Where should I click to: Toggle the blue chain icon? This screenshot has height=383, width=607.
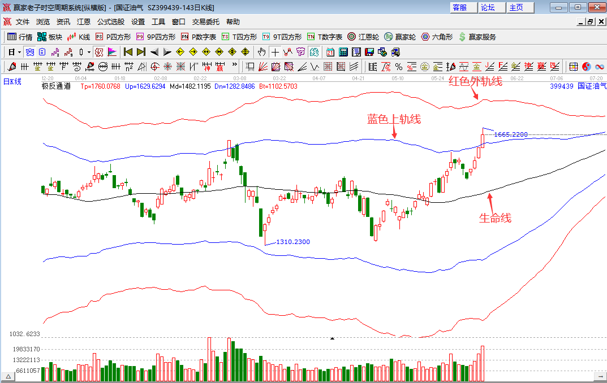pos(30,52)
